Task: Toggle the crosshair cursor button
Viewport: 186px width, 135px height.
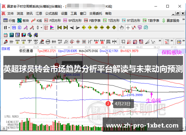Action: pyautogui.click(x=128, y=28)
